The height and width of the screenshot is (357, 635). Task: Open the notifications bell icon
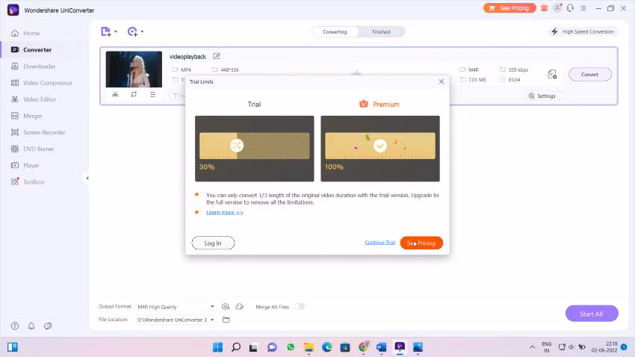tap(31, 326)
